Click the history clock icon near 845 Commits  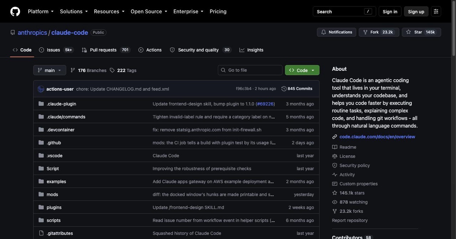point(284,89)
